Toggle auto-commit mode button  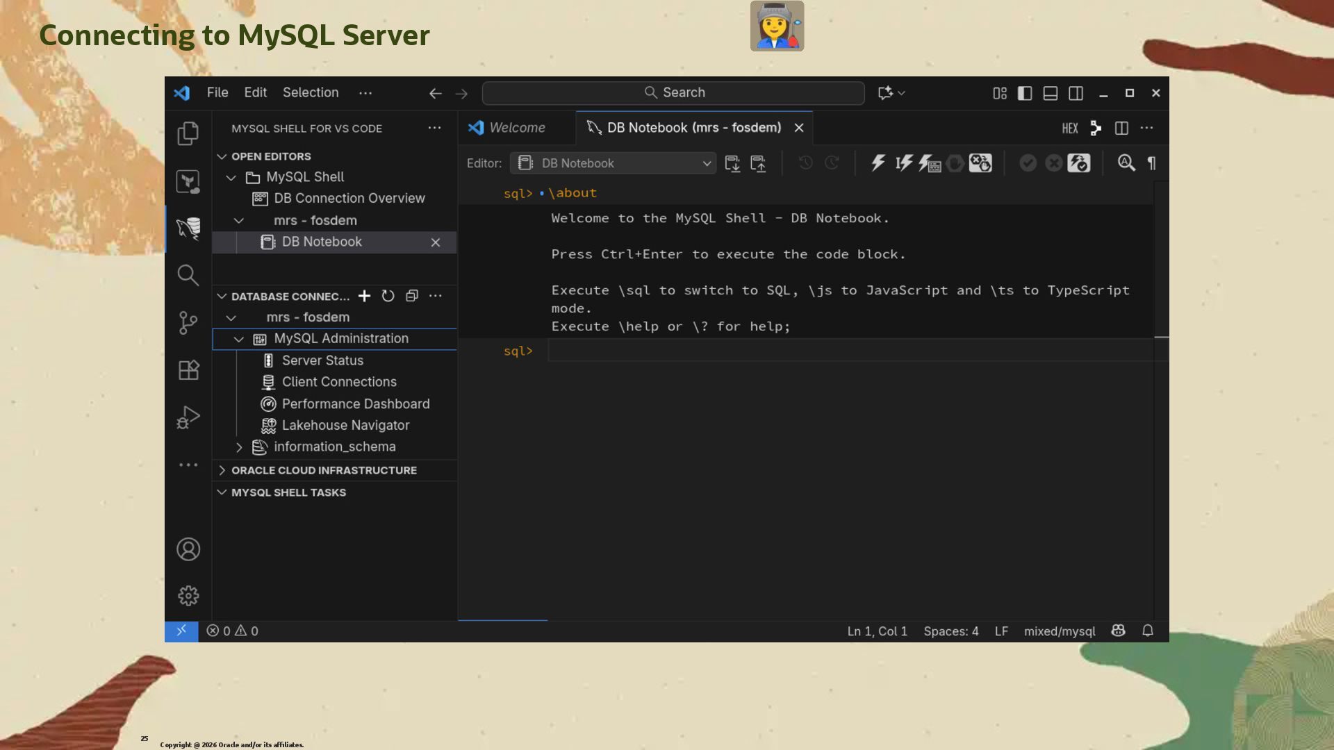1078,163
